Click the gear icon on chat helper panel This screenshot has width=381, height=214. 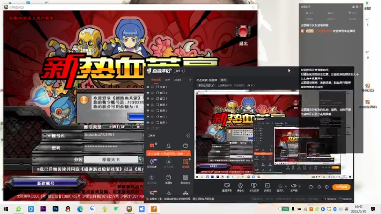pyautogui.click(x=357, y=7)
